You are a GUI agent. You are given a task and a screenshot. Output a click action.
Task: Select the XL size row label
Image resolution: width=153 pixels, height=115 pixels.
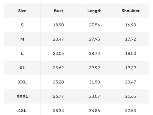coord(22,68)
